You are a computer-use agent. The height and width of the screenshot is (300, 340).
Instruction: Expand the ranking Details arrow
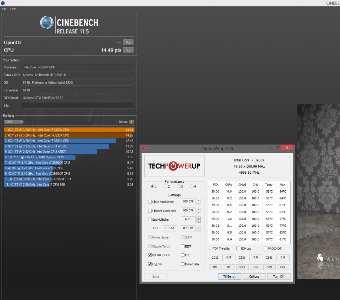coord(131,122)
